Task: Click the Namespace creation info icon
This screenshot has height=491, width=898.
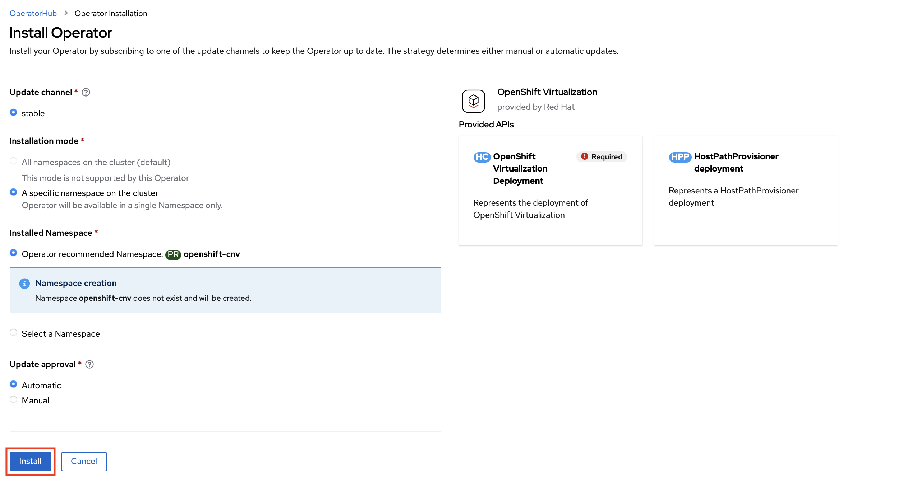Action: [x=24, y=284]
